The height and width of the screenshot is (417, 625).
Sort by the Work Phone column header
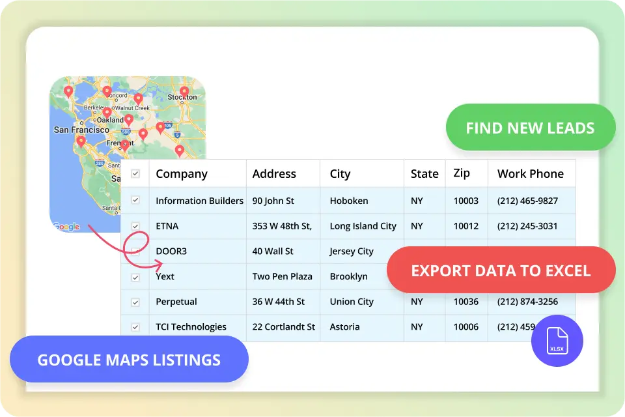point(531,174)
